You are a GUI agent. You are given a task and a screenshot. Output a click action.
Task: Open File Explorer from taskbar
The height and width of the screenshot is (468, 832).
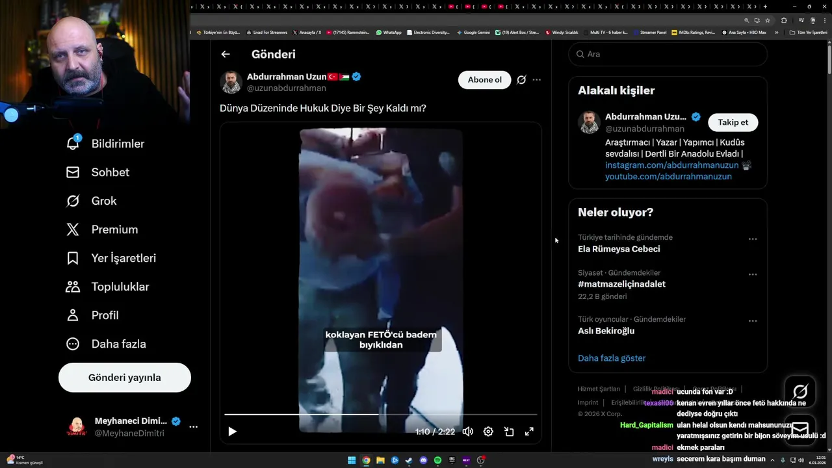(380, 460)
